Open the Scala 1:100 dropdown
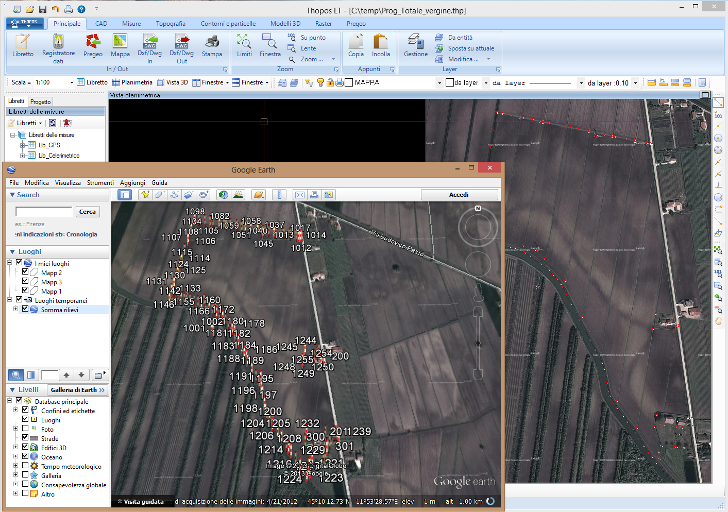 click(72, 82)
